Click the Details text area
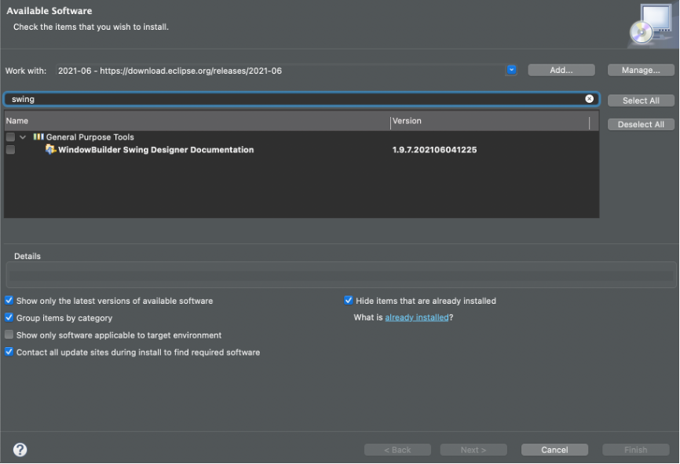The image size is (680, 464). click(x=341, y=275)
